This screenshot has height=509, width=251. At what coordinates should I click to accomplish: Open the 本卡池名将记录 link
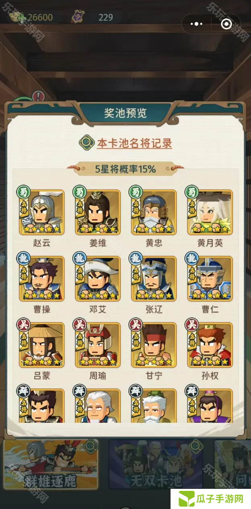(x=134, y=143)
